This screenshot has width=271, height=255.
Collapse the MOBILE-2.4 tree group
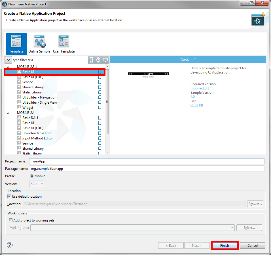8,113
